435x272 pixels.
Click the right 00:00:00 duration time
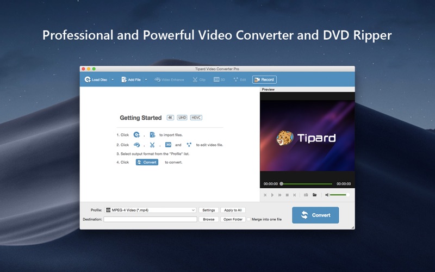(x=344, y=184)
